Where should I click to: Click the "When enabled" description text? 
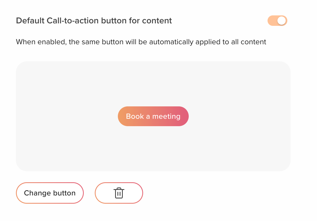click(x=141, y=42)
